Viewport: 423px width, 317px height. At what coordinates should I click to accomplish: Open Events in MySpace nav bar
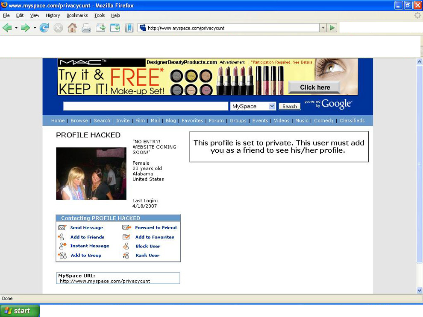click(260, 120)
